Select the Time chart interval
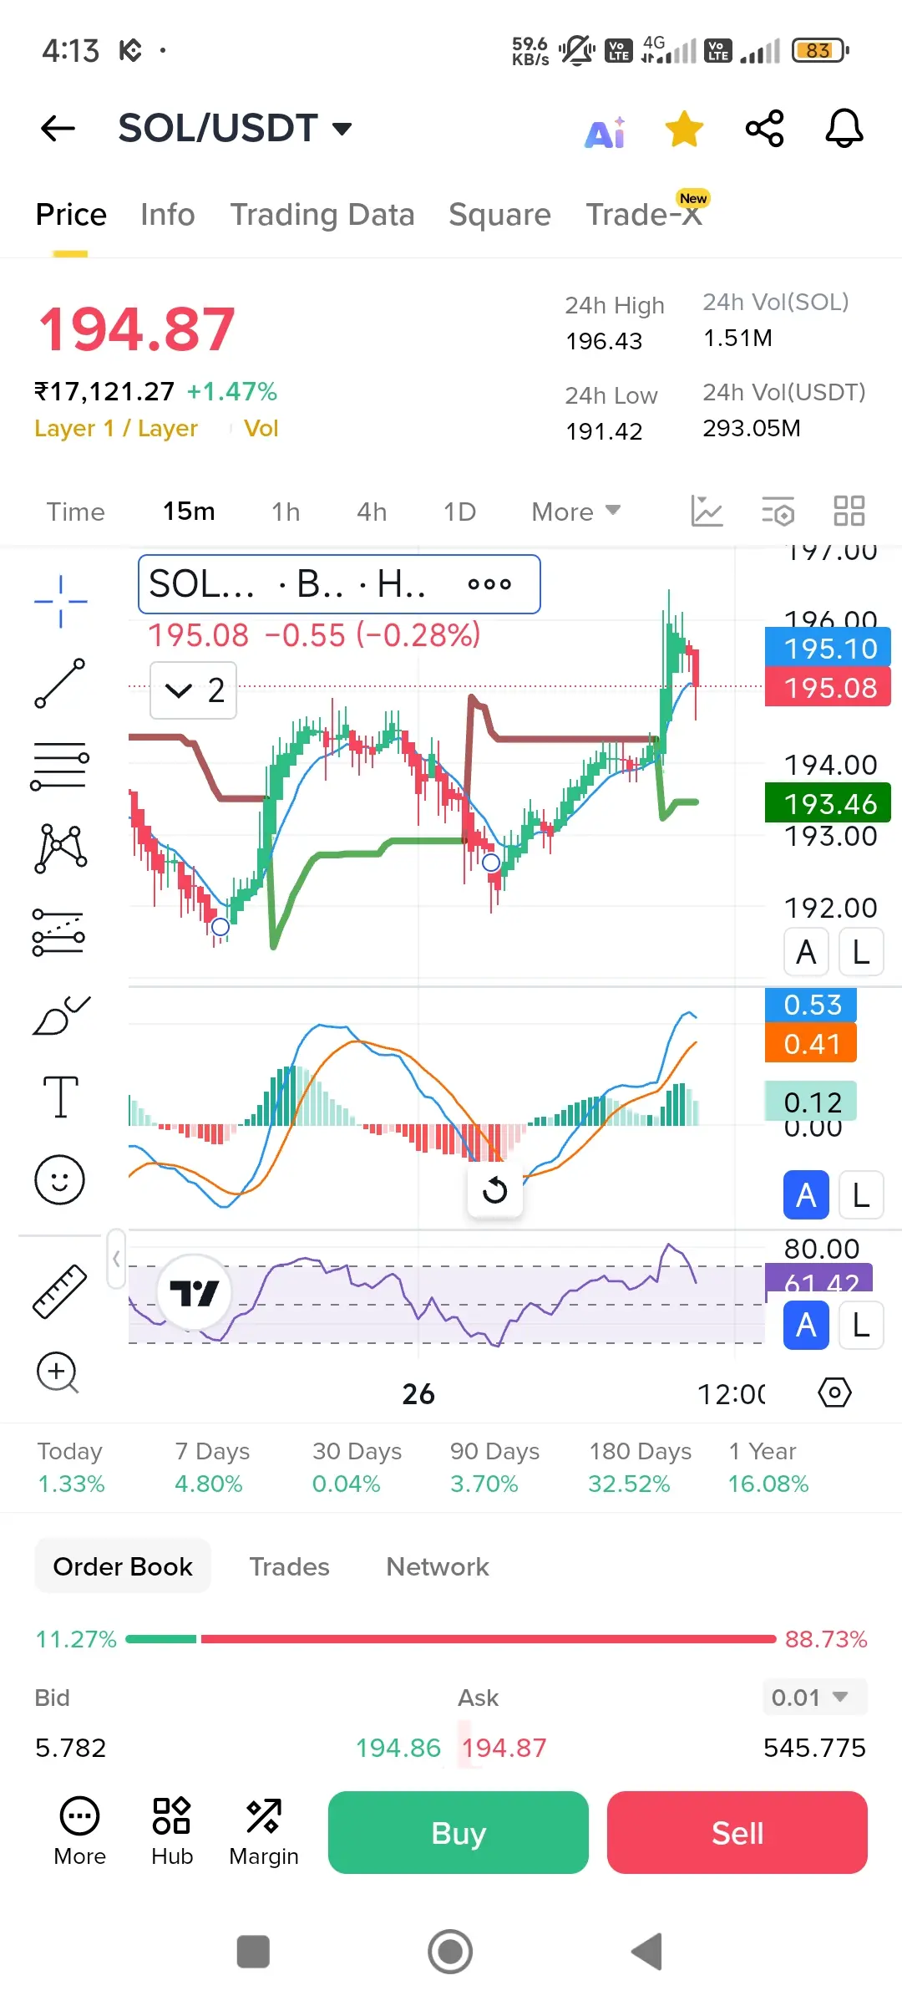The image size is (902, 2006). pos(75,512)
